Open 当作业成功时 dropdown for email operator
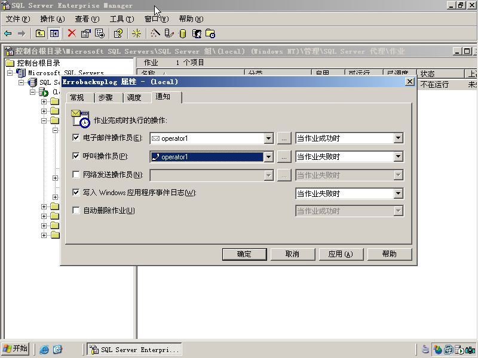This screenshot has height=358, width=478. (398, 138)
